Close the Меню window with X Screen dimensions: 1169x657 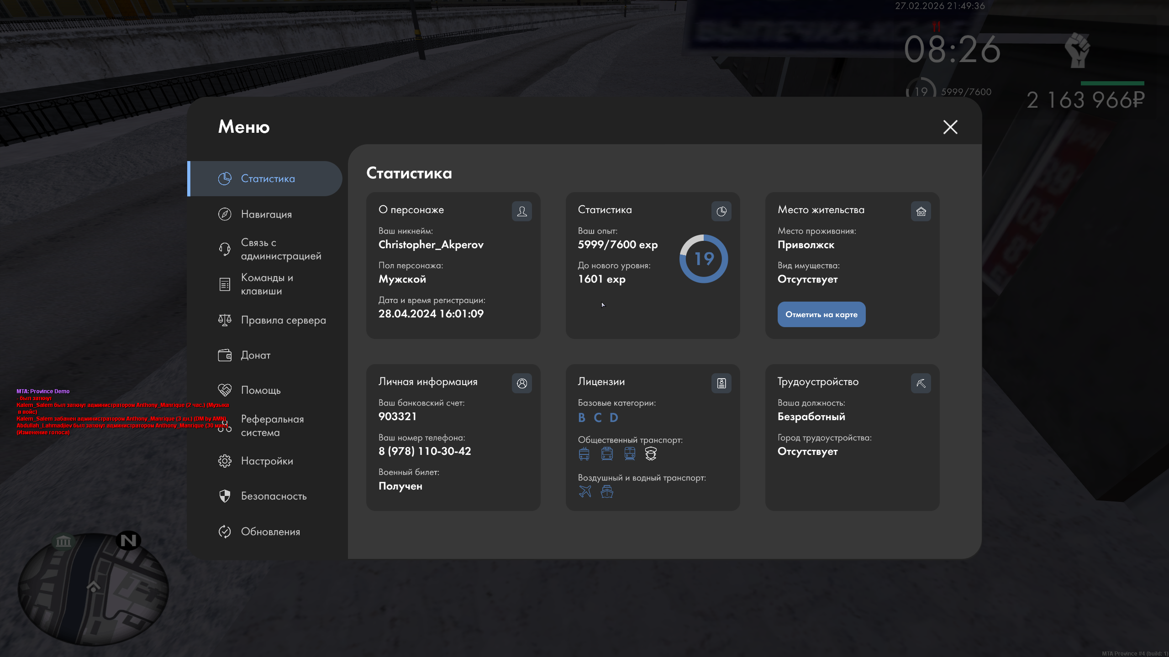(950, 127)
